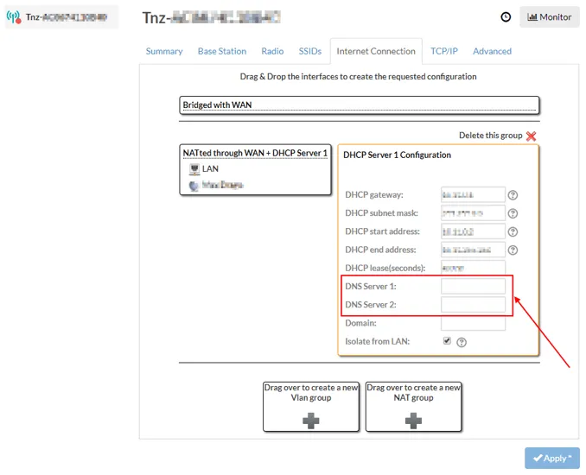Select the Tnz device in sidebar
Screen dimensions: 586x475
61,16
